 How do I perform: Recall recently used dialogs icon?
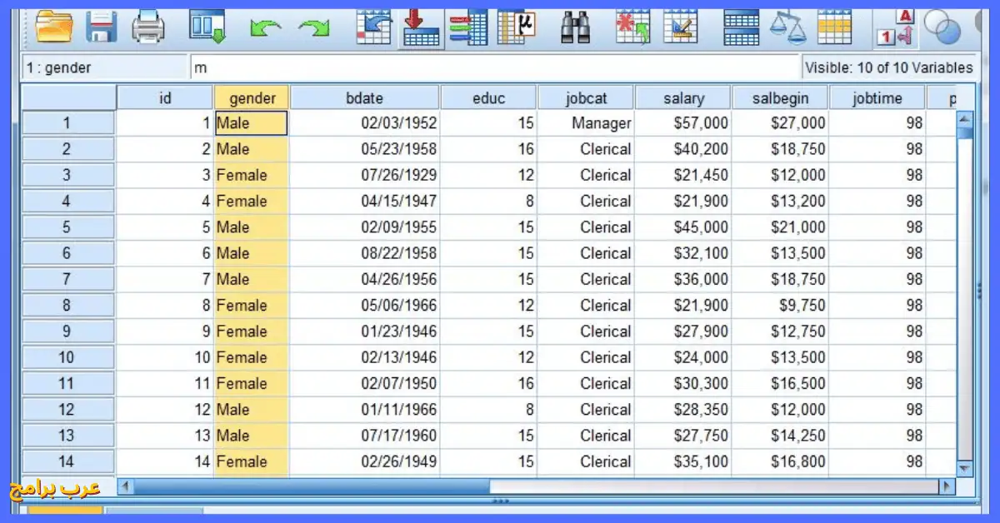tap(207, 28)
